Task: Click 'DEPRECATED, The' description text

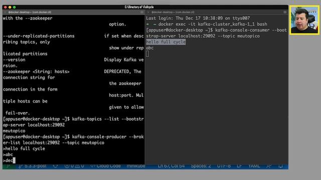Action: pos(122,71)
